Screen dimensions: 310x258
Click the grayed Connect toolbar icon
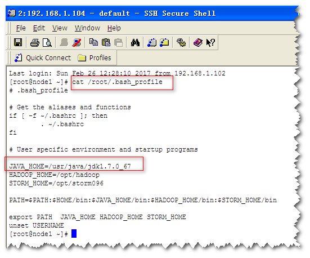click(x=64, y=42)
